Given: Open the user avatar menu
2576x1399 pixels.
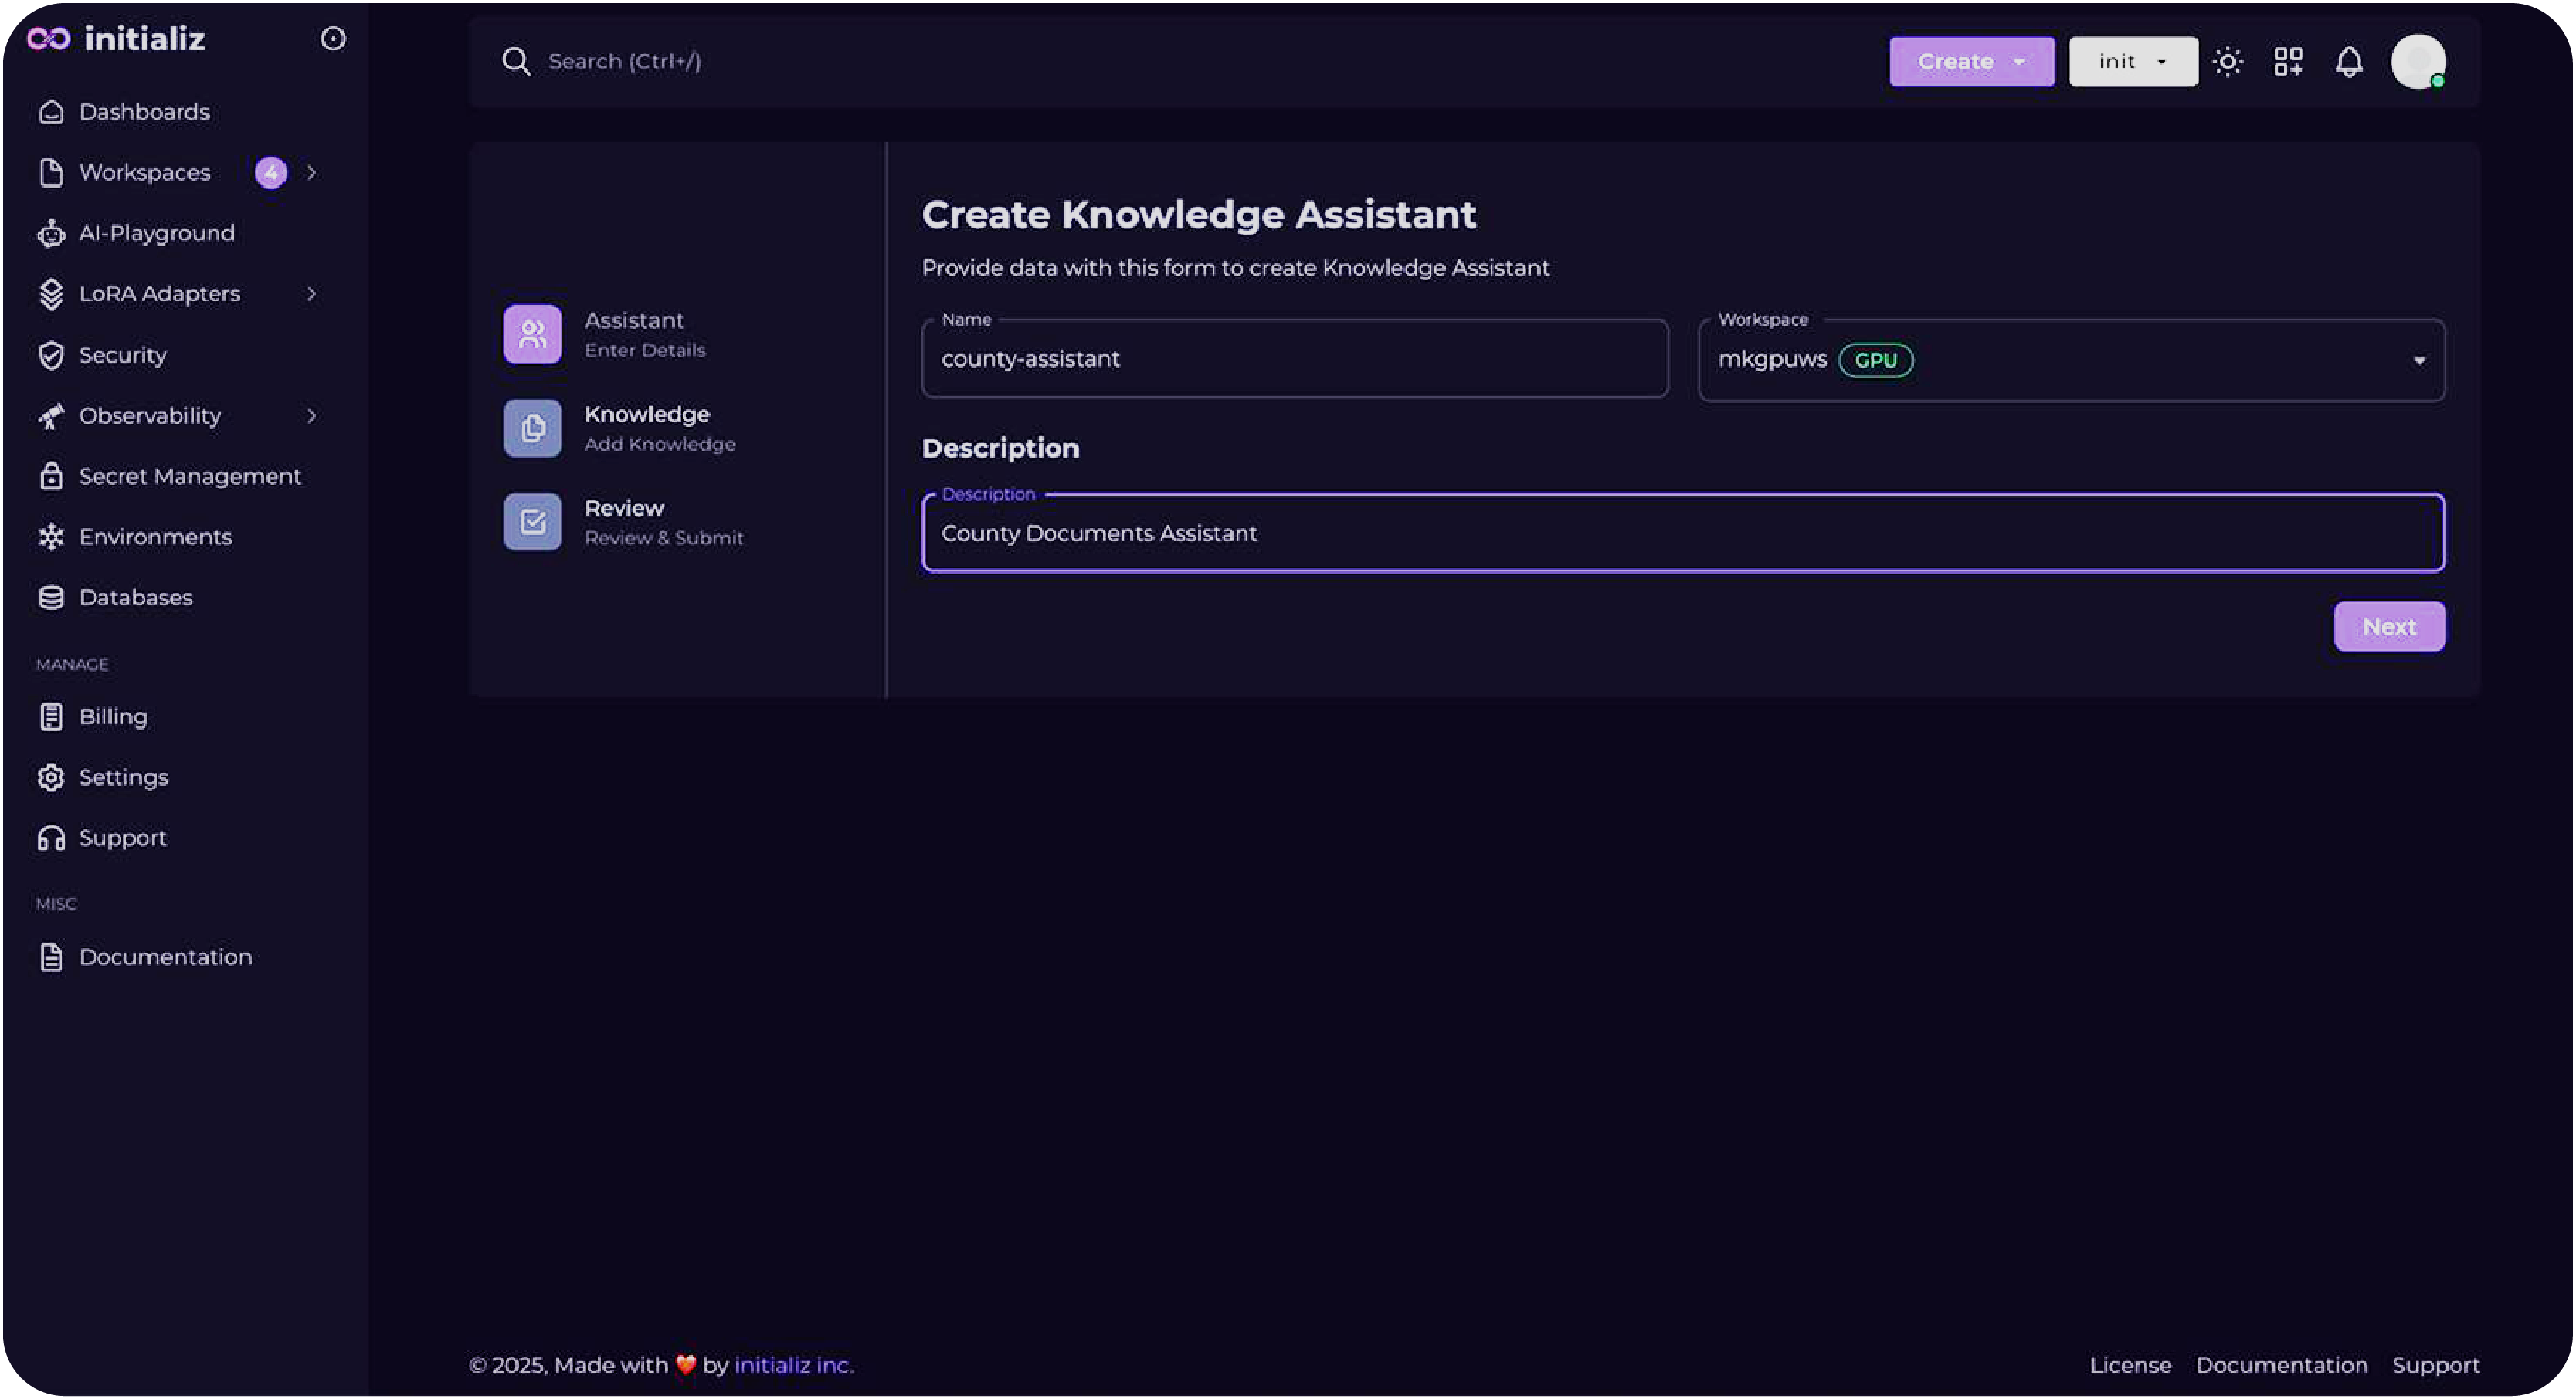Looking at the screenshot, I should 2418,62.
